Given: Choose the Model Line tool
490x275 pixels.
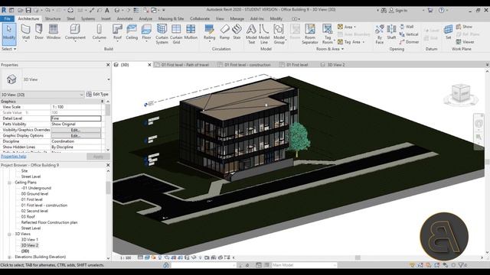Looking at the screenshot, I should click(264, 34).
